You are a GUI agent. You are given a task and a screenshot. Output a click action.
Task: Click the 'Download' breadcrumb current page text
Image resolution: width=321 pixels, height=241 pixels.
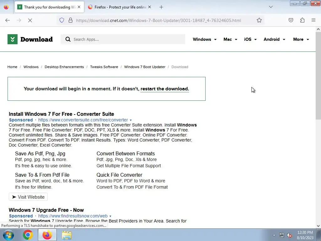tap(180, 67)
